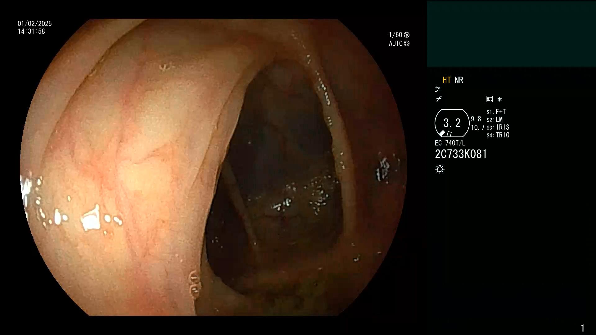This screenshot has width=596, height=335.
Task: Click the image counter number 1
Action: pyautogui.click(x=583, y=328)
